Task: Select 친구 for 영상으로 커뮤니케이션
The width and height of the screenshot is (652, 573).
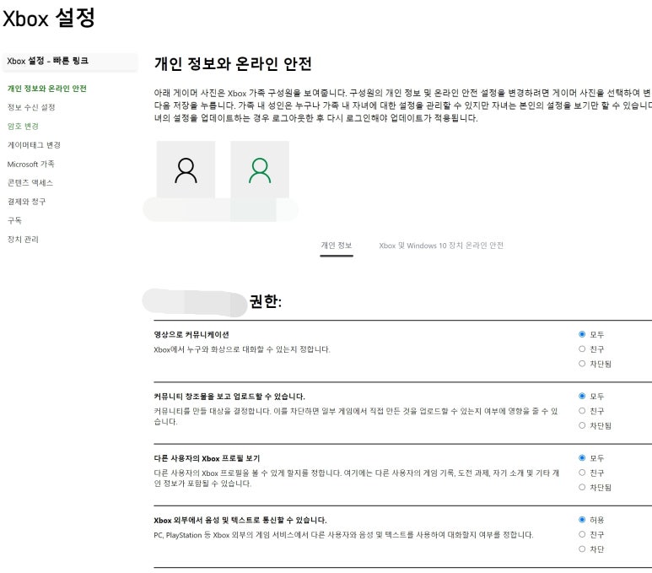Action: pyautogui.click(x=582, y=349)
